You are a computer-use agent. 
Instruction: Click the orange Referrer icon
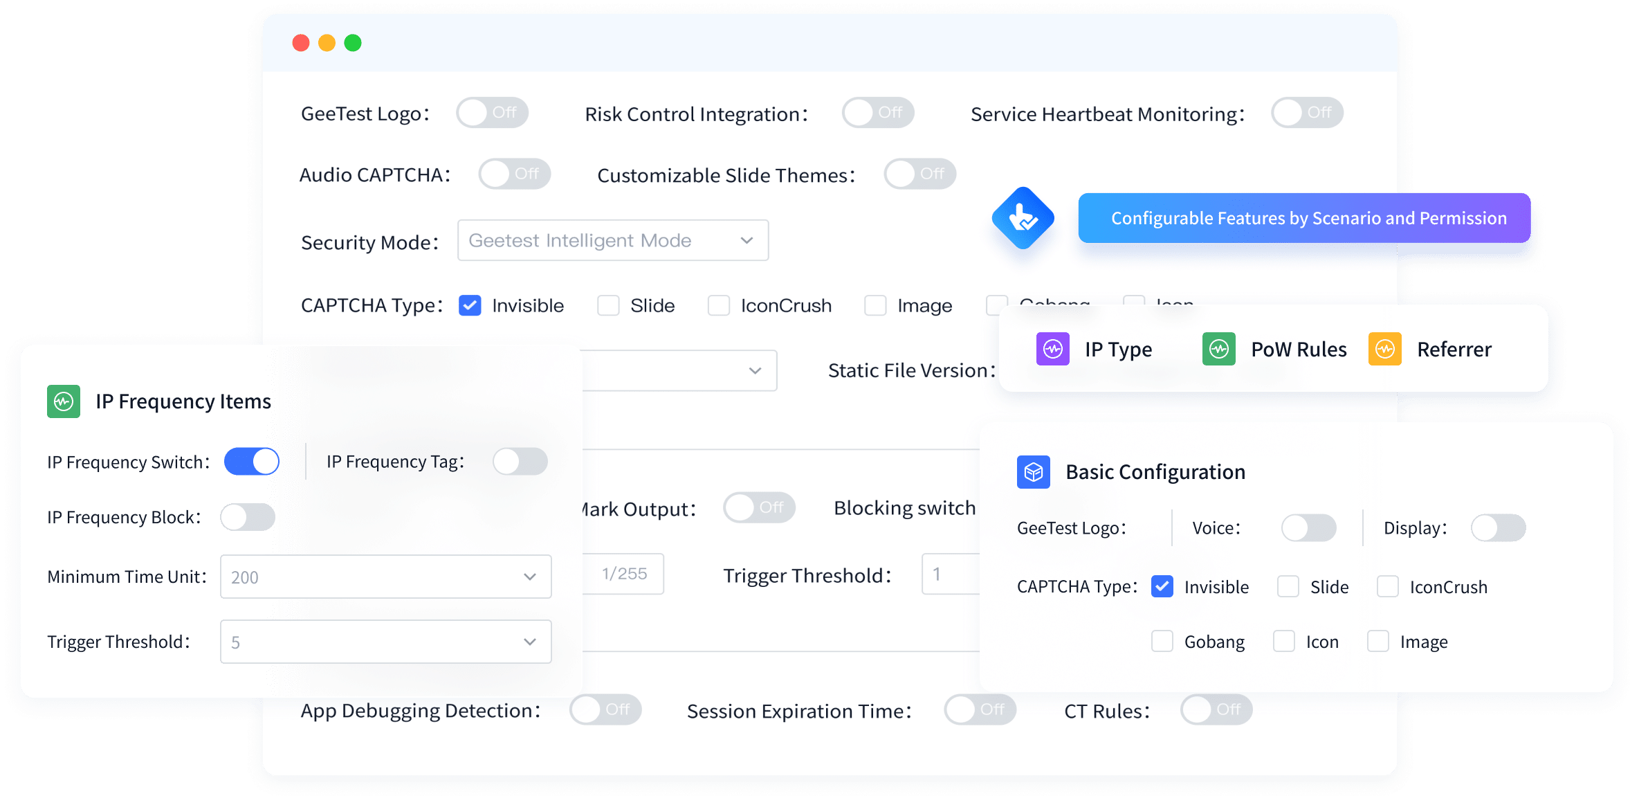click(x=1384, y=349)
